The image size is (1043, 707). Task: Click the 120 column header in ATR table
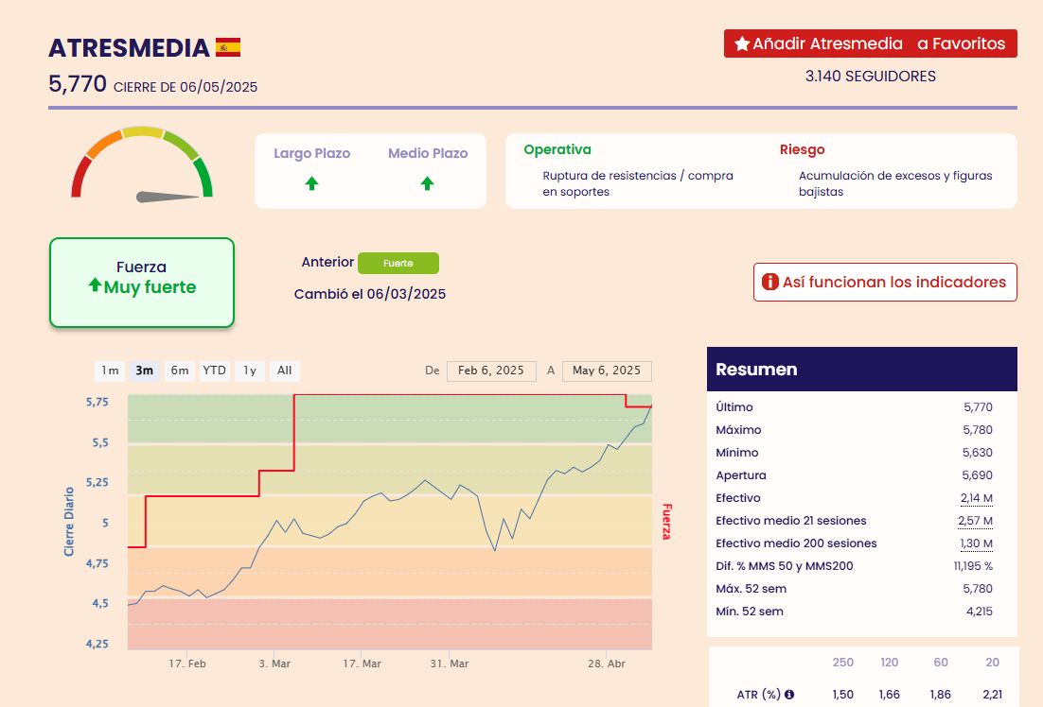890,663
